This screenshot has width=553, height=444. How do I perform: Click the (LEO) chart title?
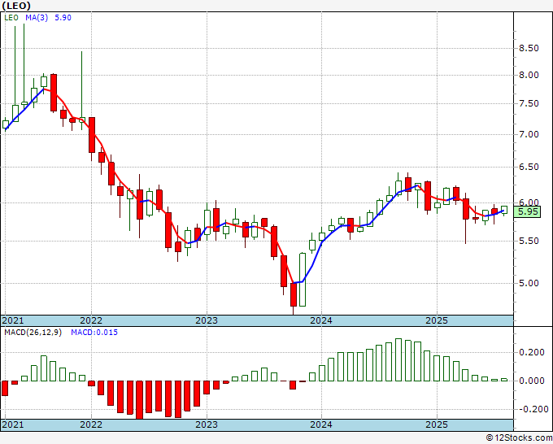click(x=16, y=6)
